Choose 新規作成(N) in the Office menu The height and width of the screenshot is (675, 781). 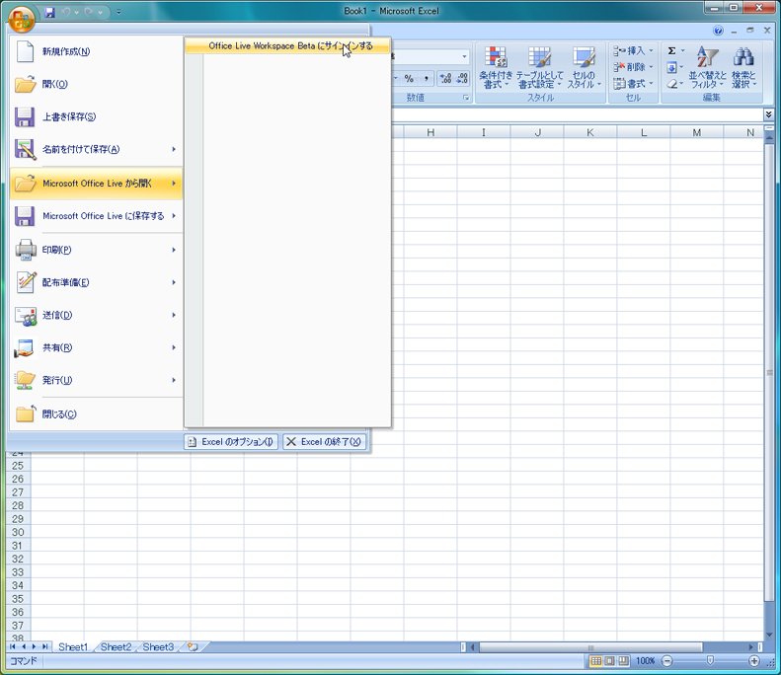tap(96, 51)
